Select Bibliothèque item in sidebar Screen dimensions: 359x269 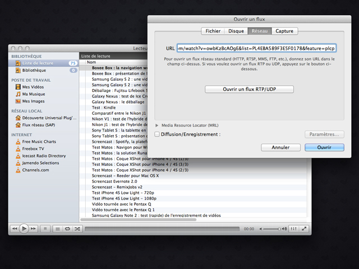pyautogui.click(x=44, y=70)
